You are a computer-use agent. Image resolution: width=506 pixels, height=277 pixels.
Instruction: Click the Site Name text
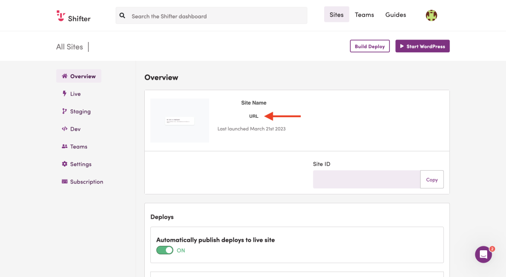tap(253, 103)
